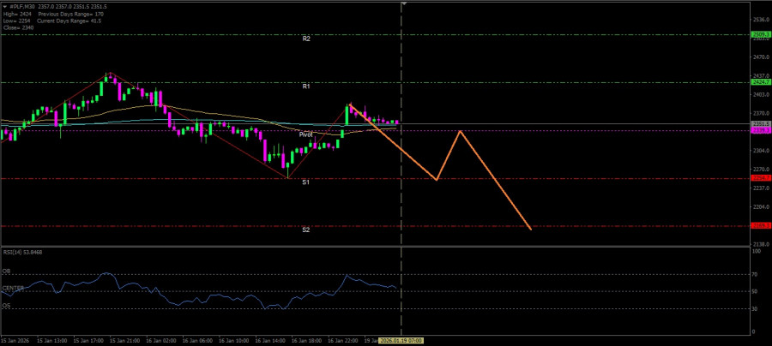
Task: Click the highlighted 2026.01.19 07:00 time marker
Action: (x=401, y=341)
